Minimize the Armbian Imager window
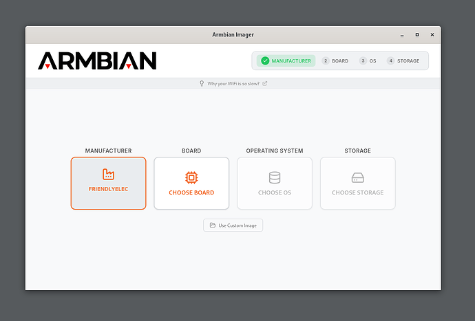475x321 pixels. 401,35
